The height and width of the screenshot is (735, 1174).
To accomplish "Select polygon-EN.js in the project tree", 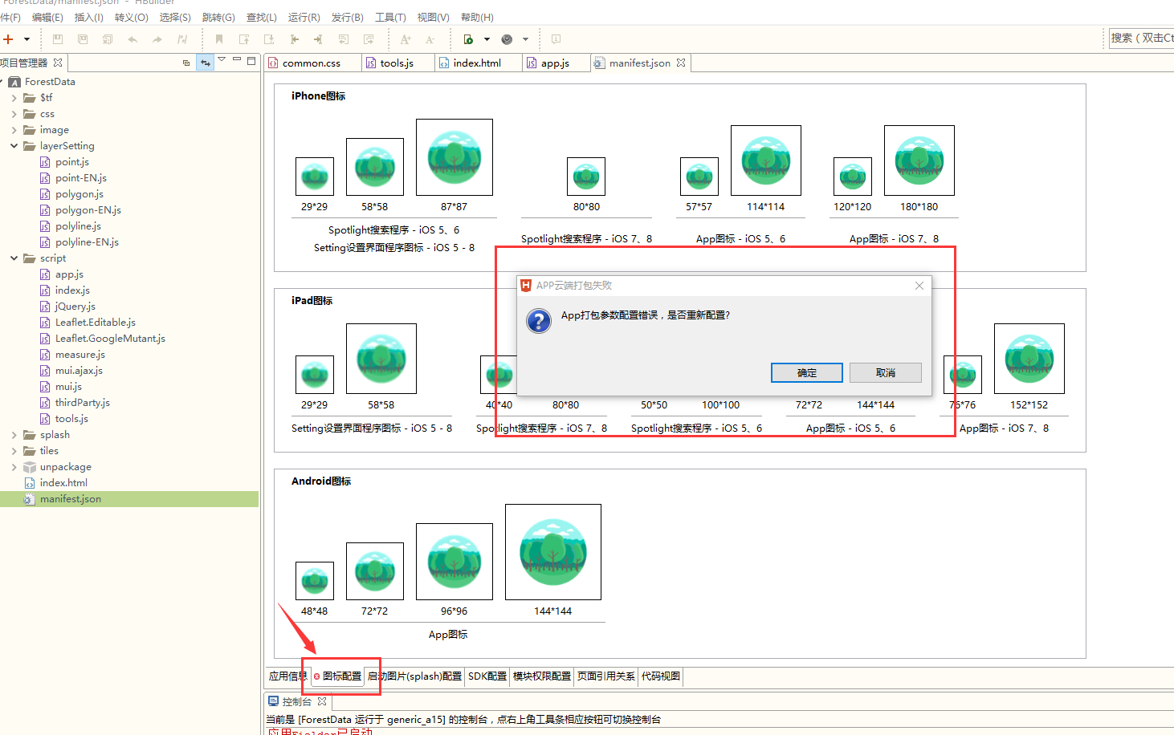I will pos(88,210).
